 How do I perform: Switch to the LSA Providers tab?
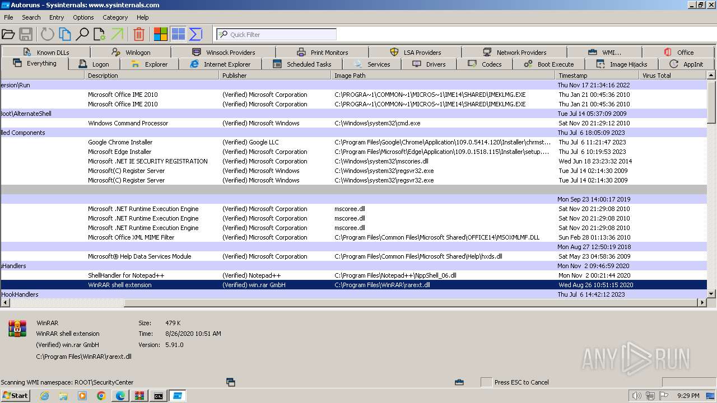click(415, 52)
